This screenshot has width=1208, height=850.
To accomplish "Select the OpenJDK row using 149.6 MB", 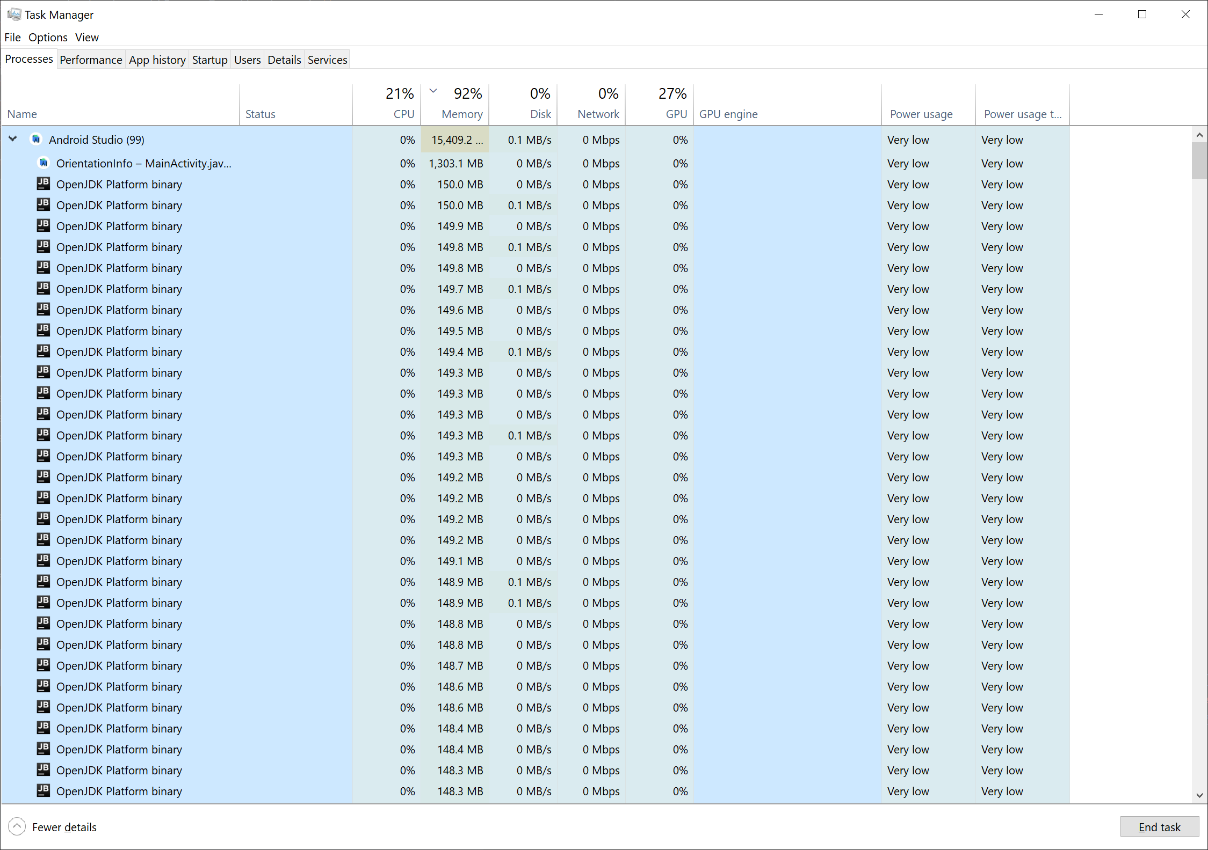I will pyautogui.click(x=535, y=310).
